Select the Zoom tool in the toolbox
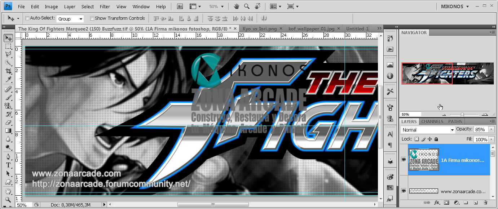The width and height of the screenshot is (498, 209). [8, 199]
